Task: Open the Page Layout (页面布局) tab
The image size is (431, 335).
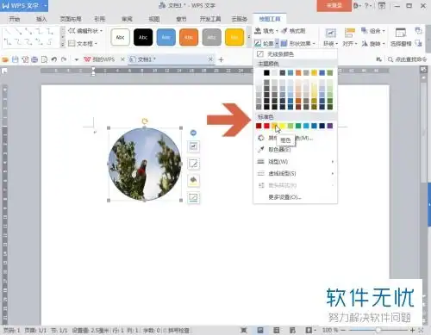Action: [x=71, y=19]
